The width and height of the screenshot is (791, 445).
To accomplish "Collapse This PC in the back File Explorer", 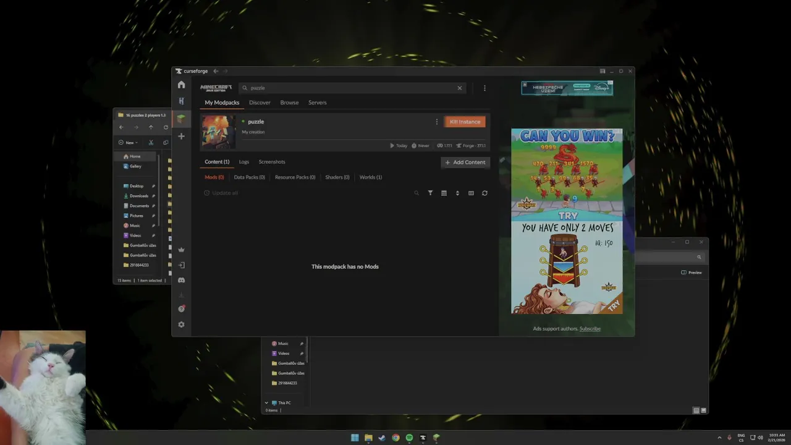I will point(266,403).
